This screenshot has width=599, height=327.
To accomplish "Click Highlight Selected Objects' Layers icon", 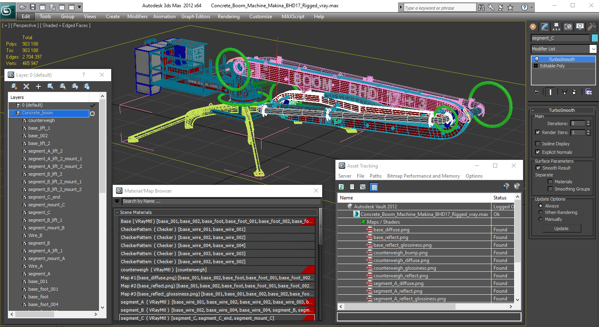I will pyautogui.click(x=63, y=86).
